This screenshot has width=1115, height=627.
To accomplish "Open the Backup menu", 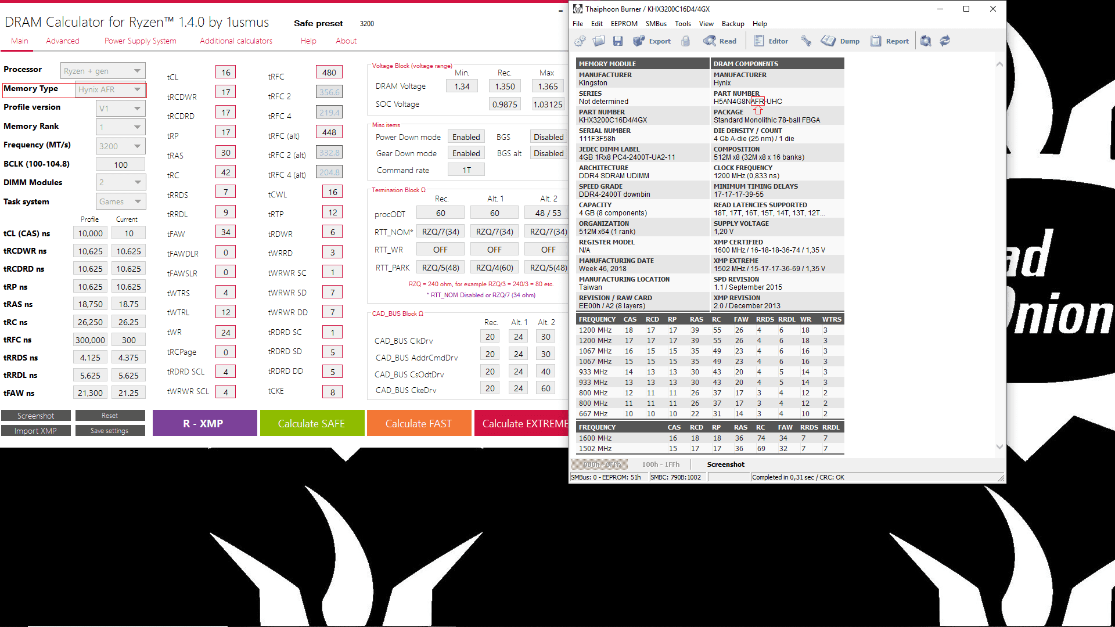I will pos(733,24).
